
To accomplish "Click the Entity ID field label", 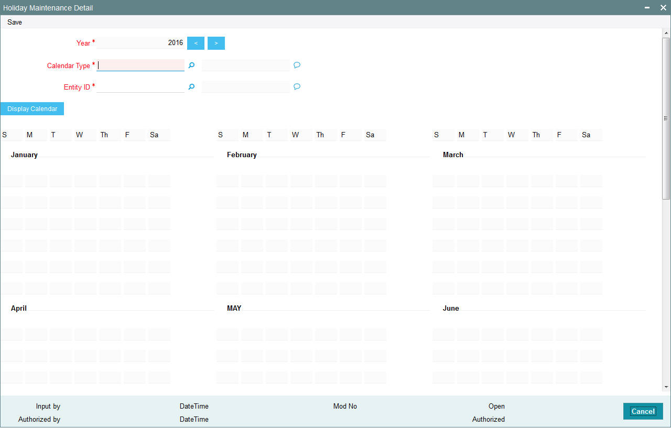I will click(x=77, y=87).
